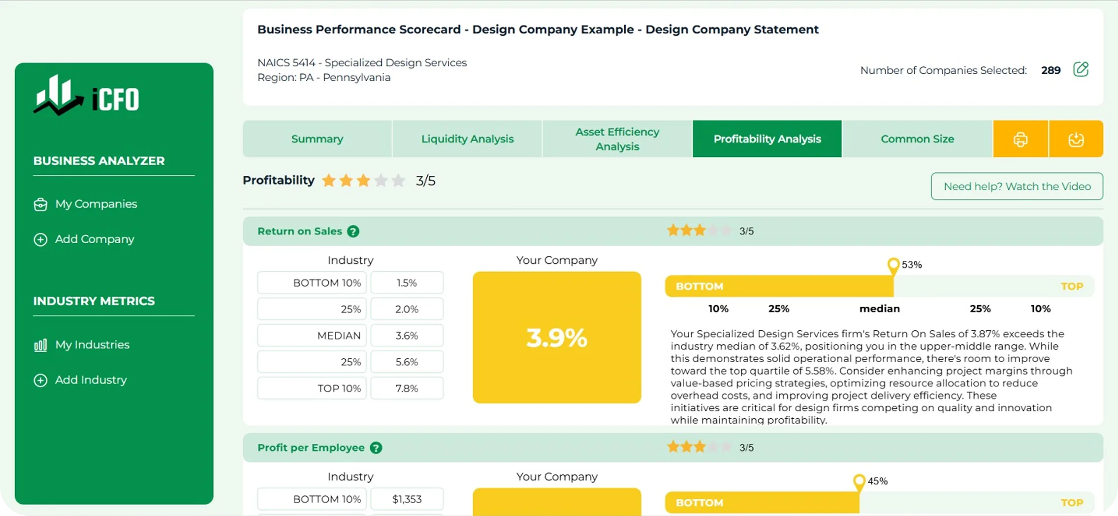Switch to the Summary tab

tap(317, 139)
